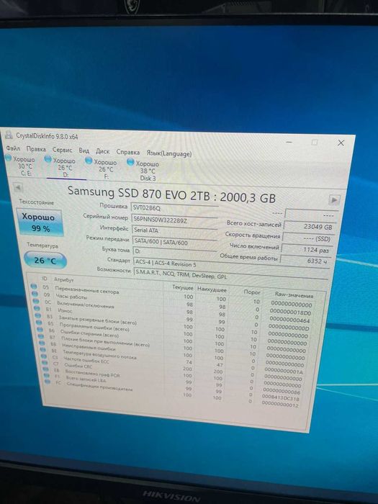Select the 0C Включения/отключения row
Viewport: 378px width, 504px height.
172,310
